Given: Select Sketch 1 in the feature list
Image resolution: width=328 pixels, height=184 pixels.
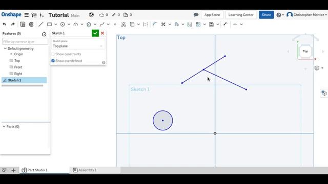Looking at the screenshot, I should click(x=24, y=80).
